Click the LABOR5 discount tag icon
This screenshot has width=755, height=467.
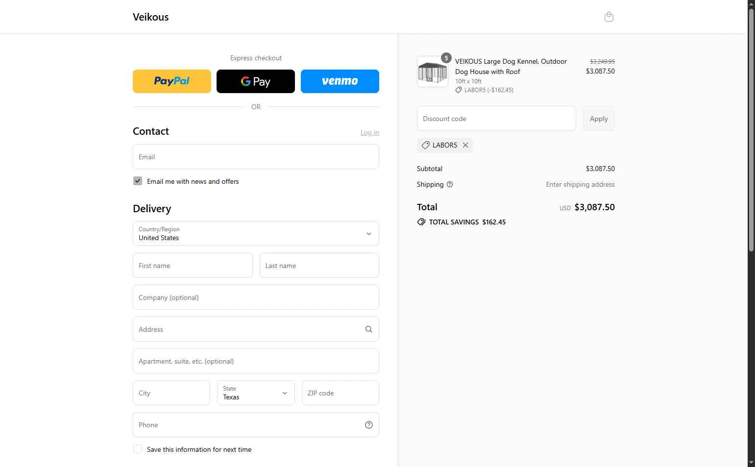pos(426,145)
